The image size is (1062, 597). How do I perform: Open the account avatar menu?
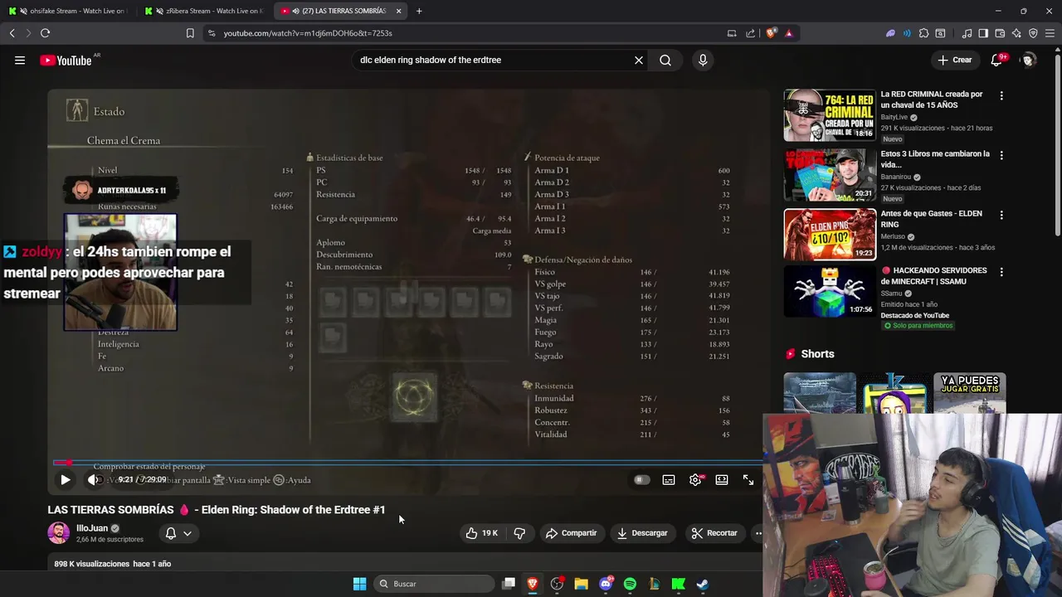(1028, 60)
